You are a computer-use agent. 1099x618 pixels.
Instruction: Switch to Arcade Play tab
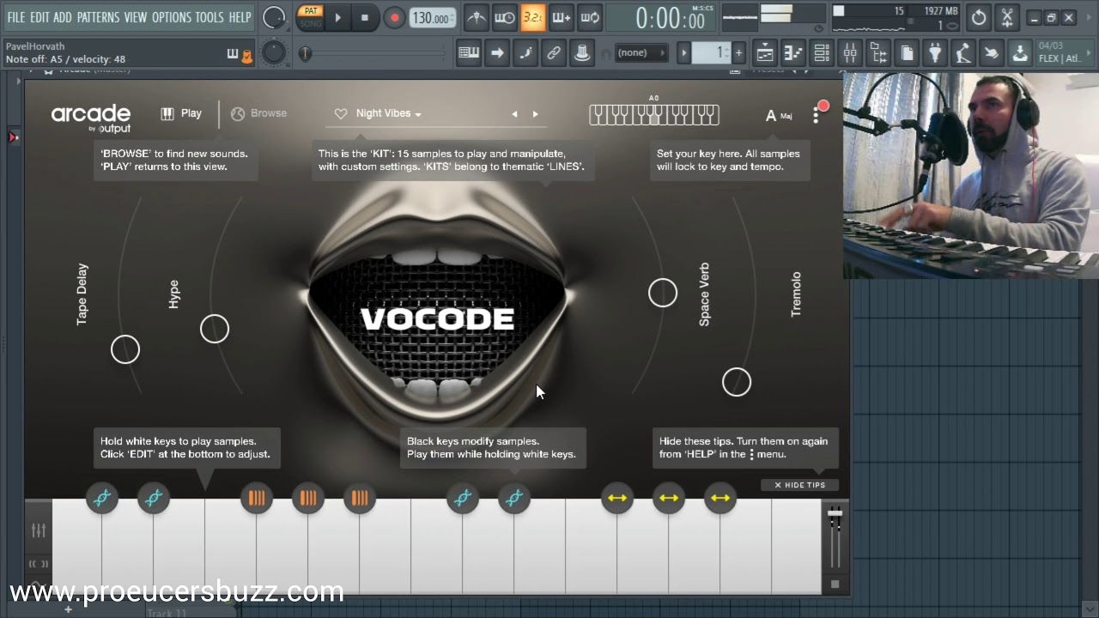coord(181,113)
